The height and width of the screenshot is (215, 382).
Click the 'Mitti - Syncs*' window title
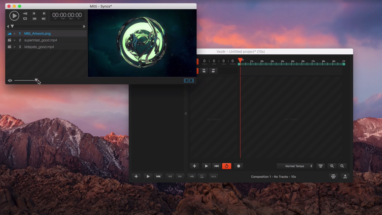click(101, 6)
